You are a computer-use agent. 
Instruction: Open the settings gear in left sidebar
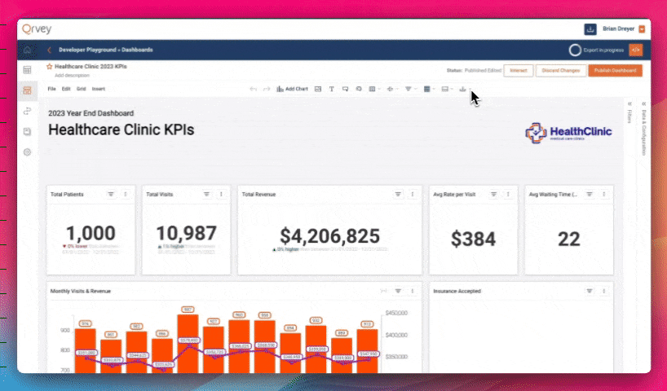point(28,152)
